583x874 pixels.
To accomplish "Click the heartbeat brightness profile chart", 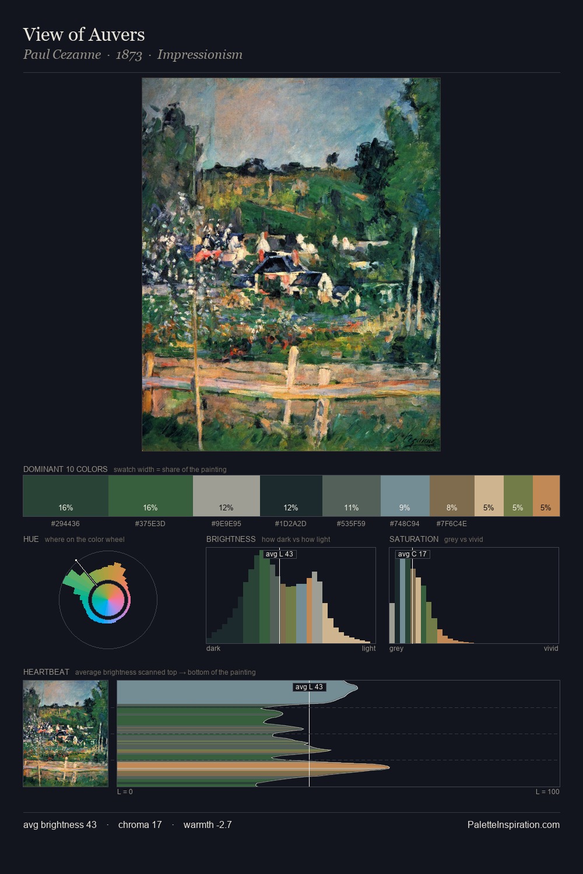I will 338,734.
